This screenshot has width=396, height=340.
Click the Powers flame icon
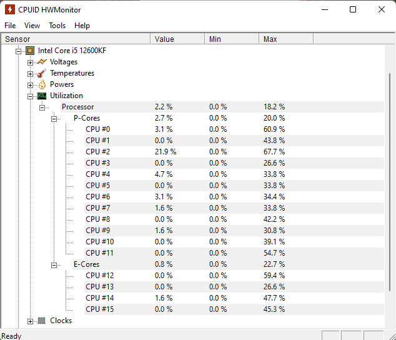click(42, 84)
